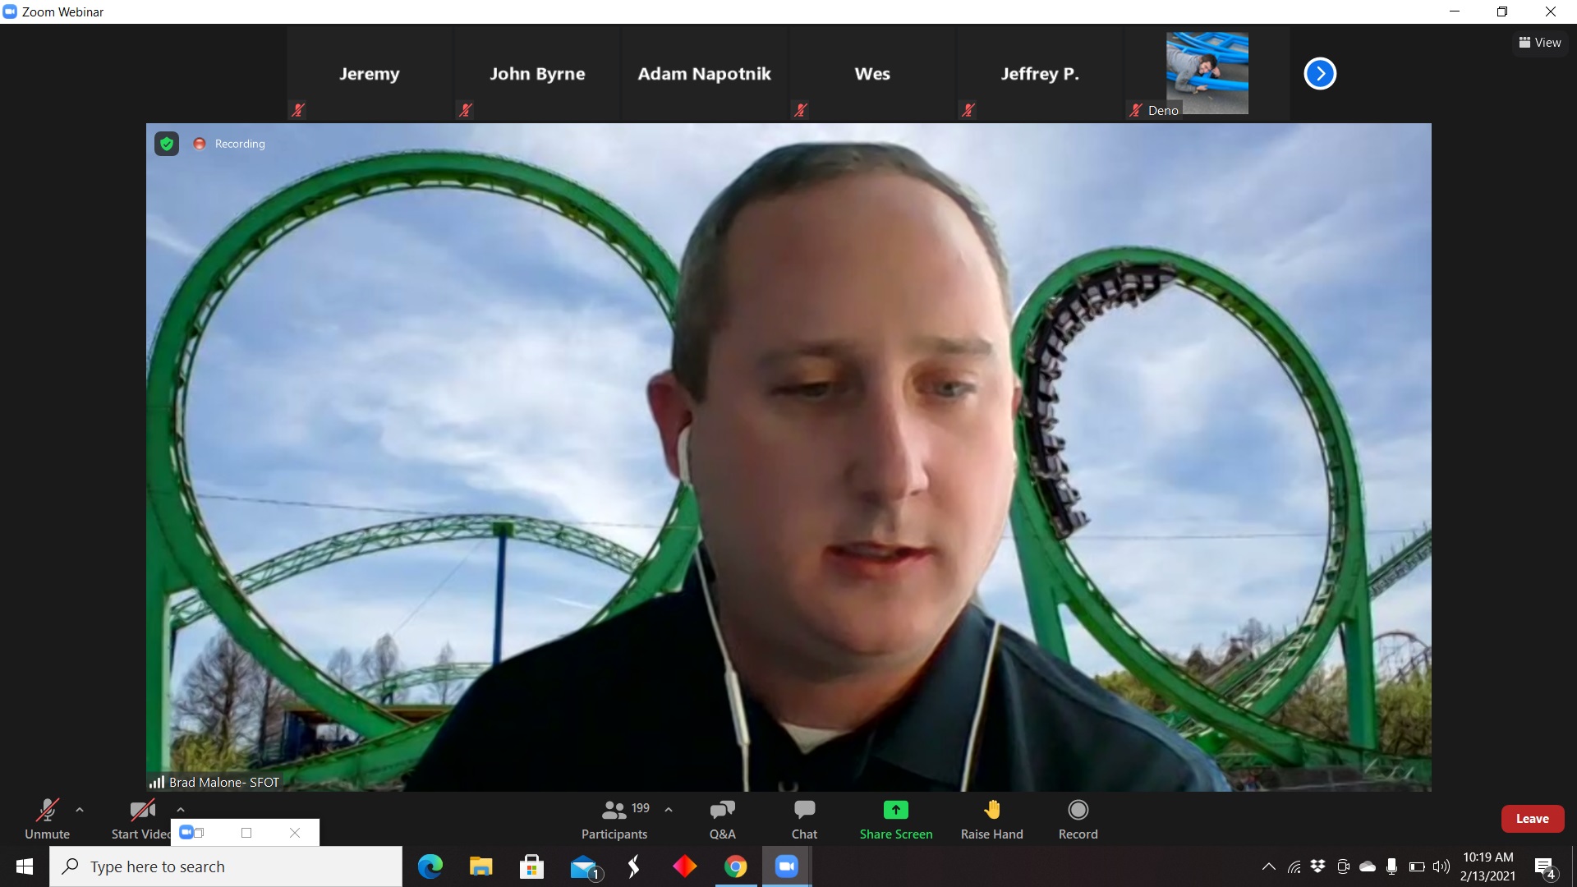Expand audio options arrow beside Unmute

pos(80,810)
